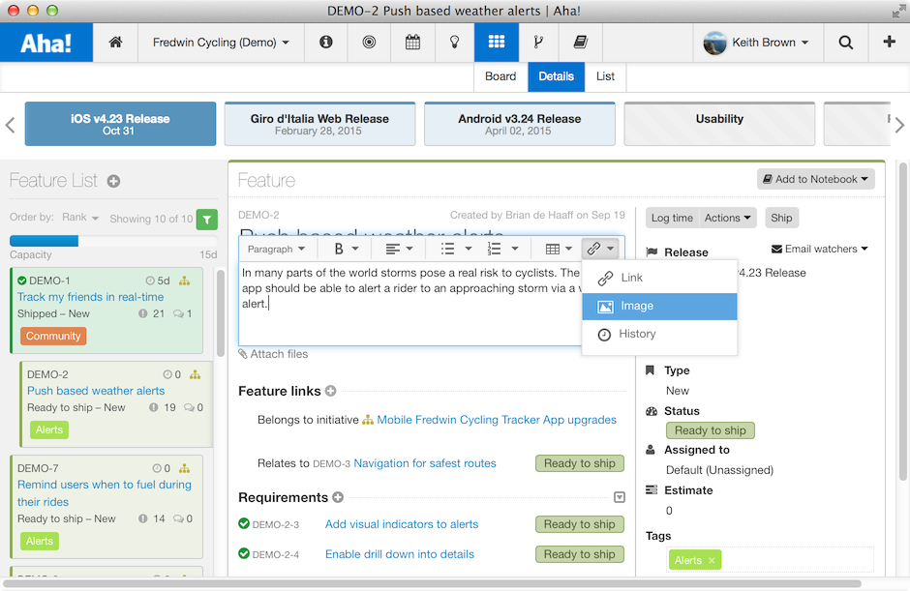Viewport: 910px width, 591px height.
Task: Remove the Alerts tag with x
Action: tap(712, 560)
